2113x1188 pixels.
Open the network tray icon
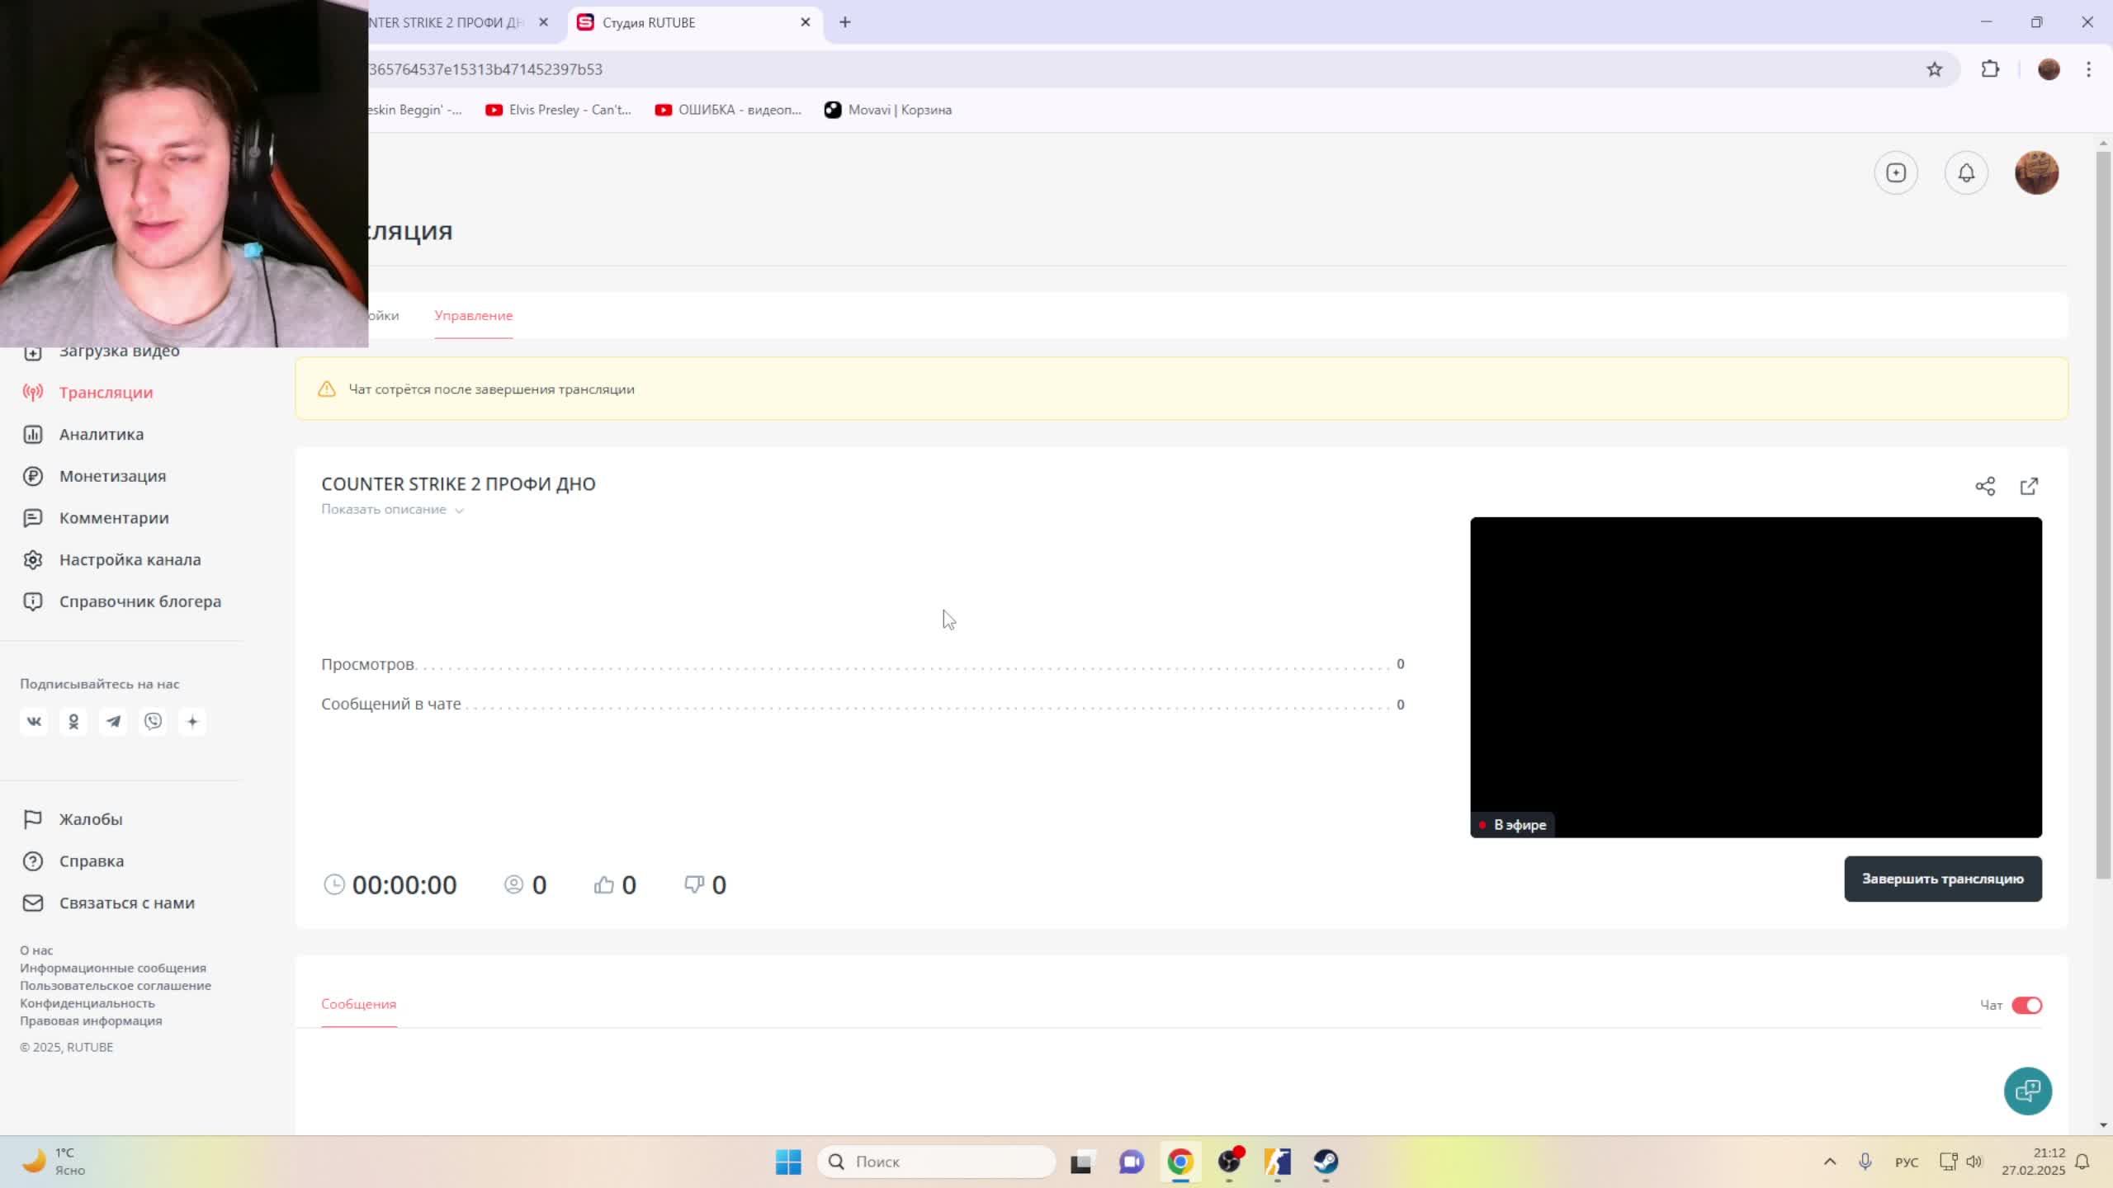point(1948,1162)
